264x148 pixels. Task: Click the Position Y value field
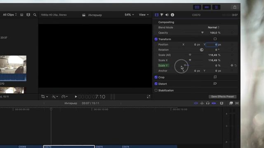(x=212, y=44)
